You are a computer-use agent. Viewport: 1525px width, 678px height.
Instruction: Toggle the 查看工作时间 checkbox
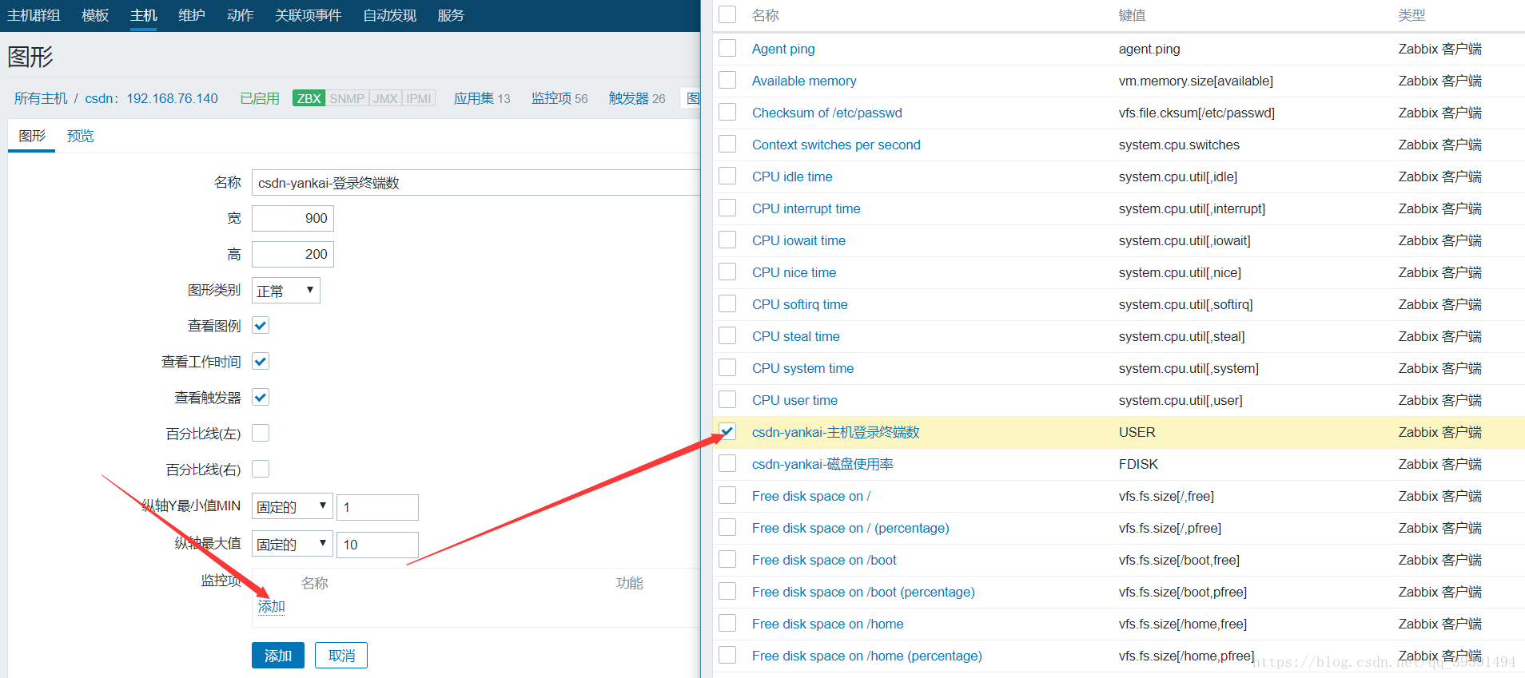(261, 361)
